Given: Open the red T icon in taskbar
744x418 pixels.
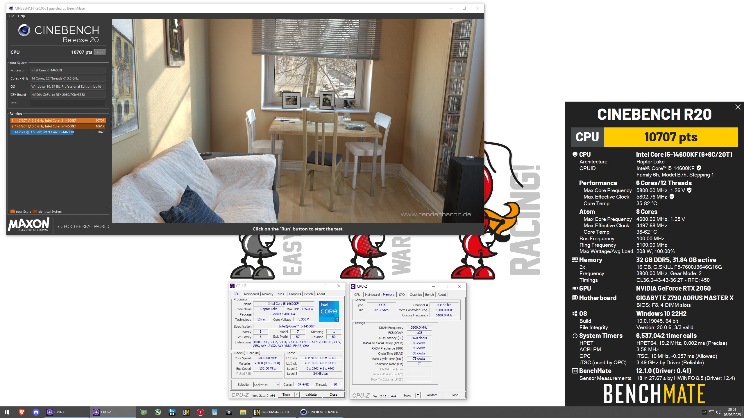Looking at the screenshot, I should pos(201,412).
